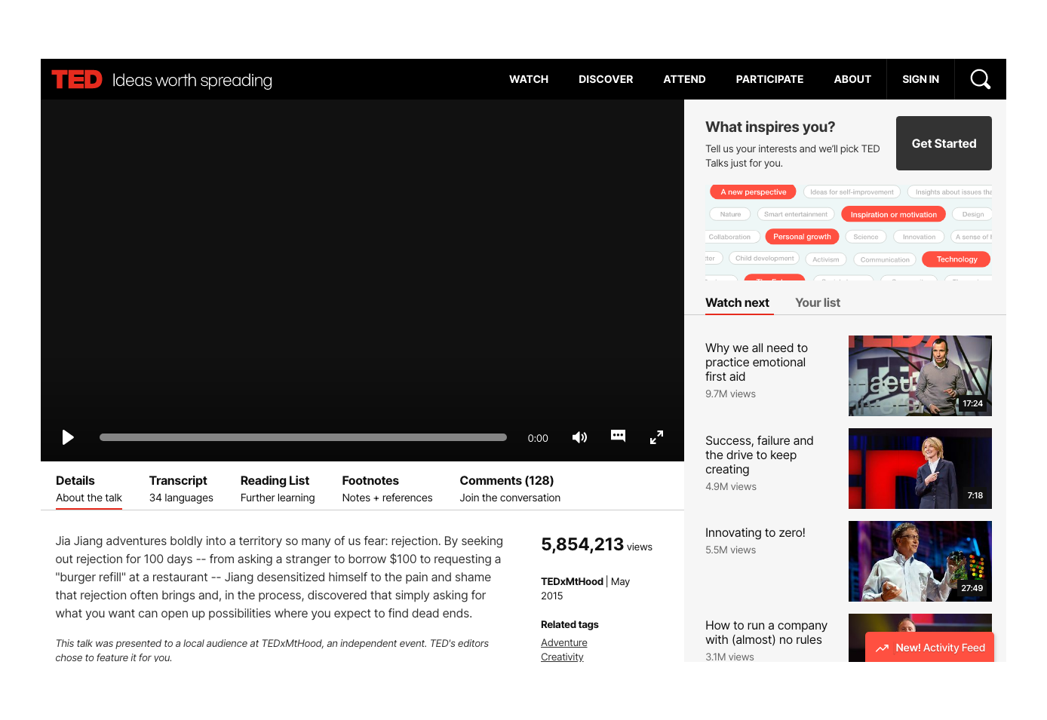Image resolution: width=1047 pixels, height=720 pixels.
Task: Click SIGN IN
Action: click(x=920, y=79)
